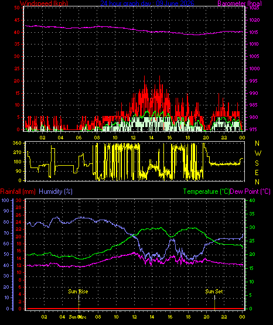Click the N compass letter beside 360

[257, 143]
